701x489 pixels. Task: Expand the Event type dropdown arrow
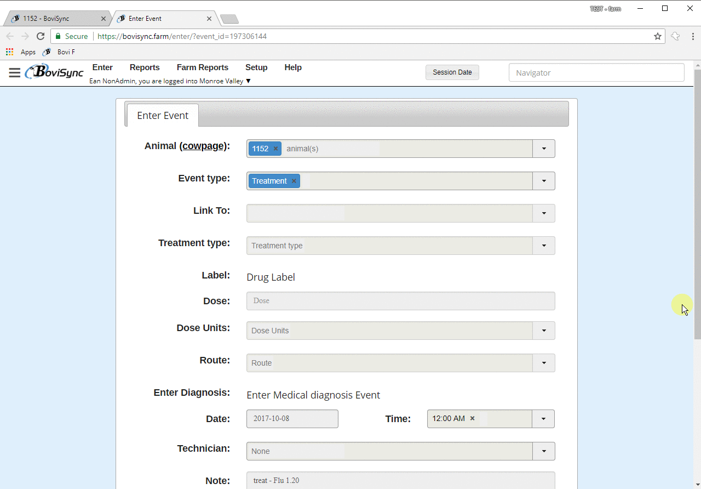tap(544, 181)
